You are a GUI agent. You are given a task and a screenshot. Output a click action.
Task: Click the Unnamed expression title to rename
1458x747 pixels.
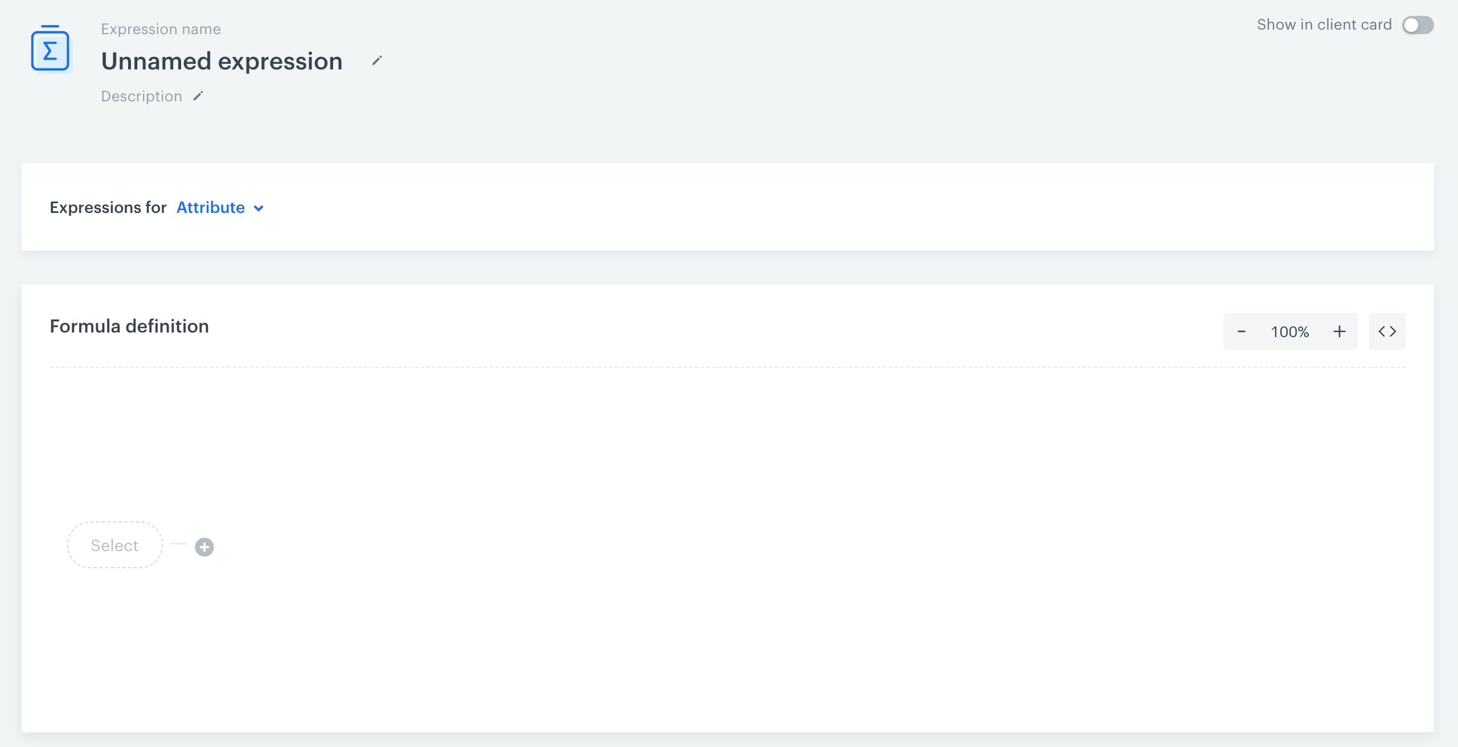click(221, 60)
